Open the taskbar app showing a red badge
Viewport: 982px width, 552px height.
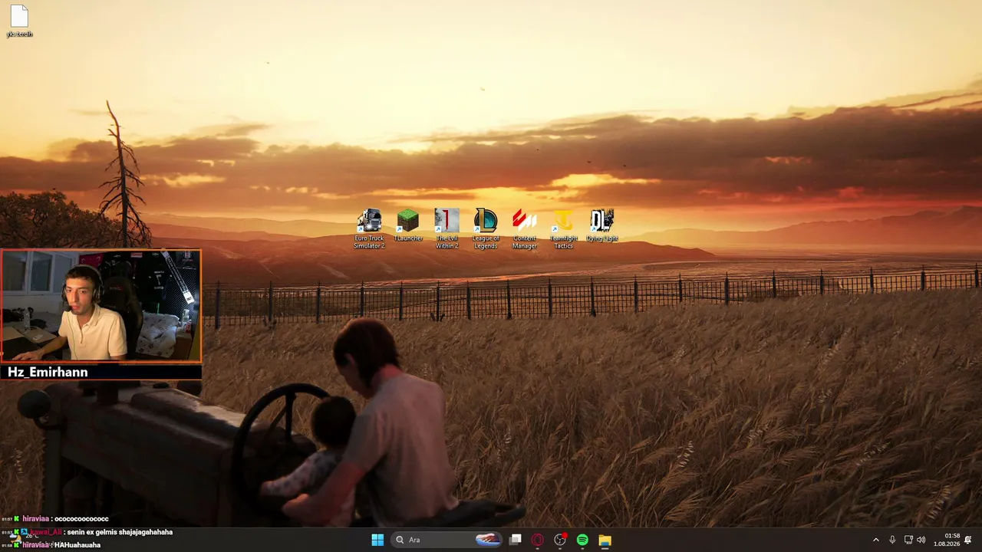[560, 540]
